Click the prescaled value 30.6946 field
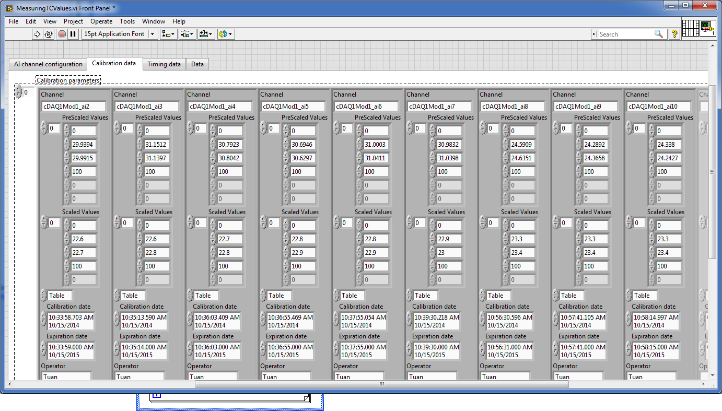Viewport: 722px width, 411px height. 303,145
